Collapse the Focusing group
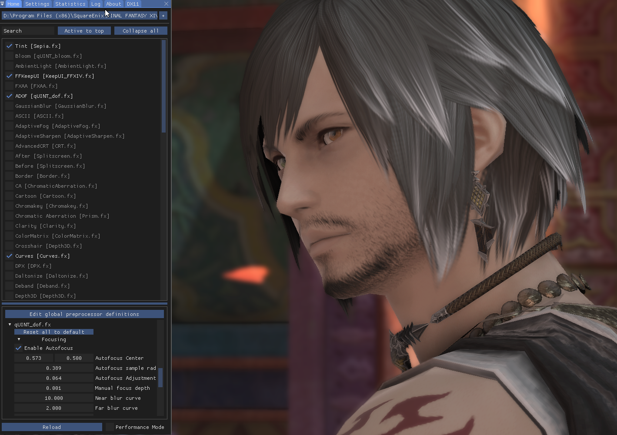The height and width of the screenshot is (435, 617). (x=19, y=339)
